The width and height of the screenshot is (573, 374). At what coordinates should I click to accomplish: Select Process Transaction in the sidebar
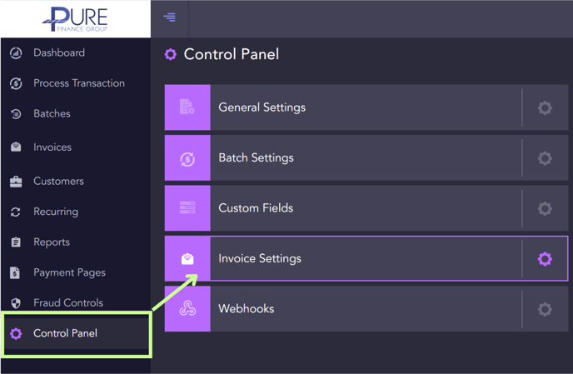79,83
